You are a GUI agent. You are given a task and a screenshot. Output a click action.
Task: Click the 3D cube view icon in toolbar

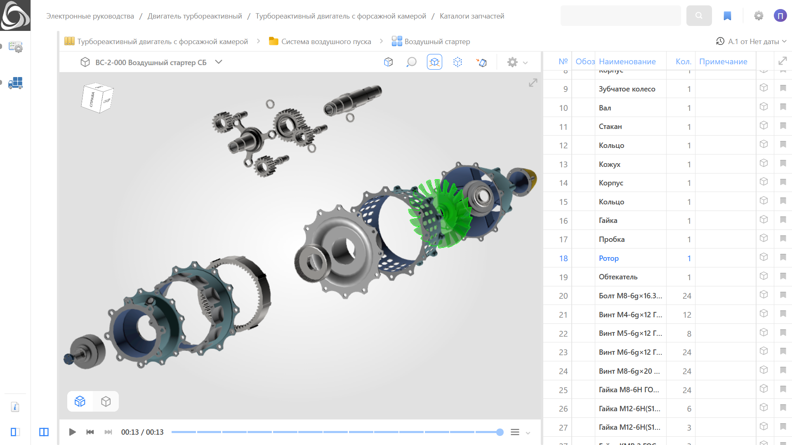[388, 62]
